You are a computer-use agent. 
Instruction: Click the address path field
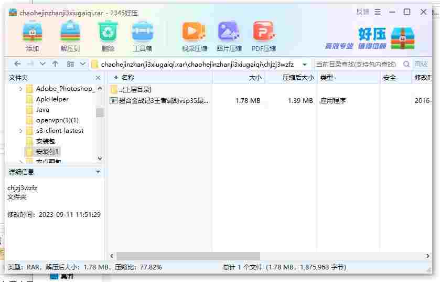(197, 65)
